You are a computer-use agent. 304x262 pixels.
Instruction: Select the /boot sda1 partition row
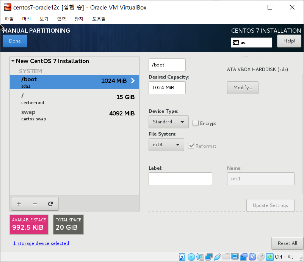(x=74, y=82)
